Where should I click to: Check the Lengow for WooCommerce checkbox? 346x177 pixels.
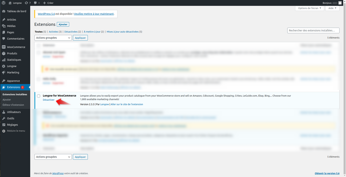point(39,96)
